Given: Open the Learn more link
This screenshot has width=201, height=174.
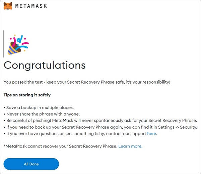Looking at the screenshot, I should pyautogui.click(x=130, y=146).
